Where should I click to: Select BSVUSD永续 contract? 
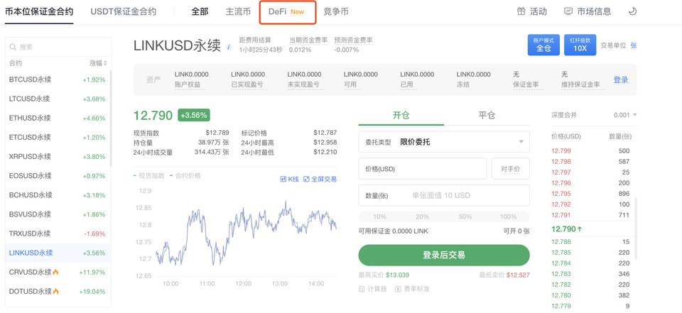tap(58, 214)
